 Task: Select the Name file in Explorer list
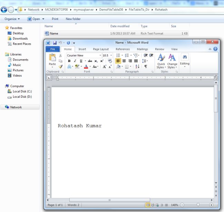pos(116,33)
